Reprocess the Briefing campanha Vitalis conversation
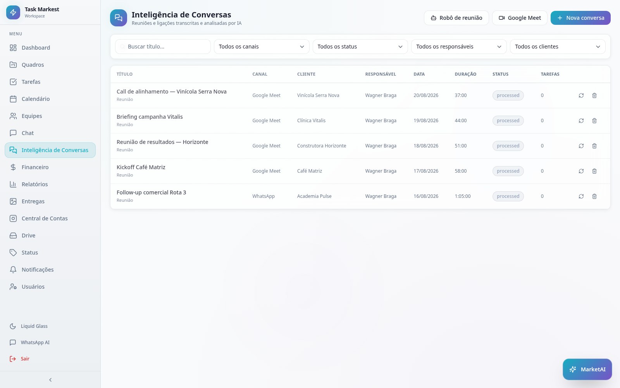 tap(581, 121)
